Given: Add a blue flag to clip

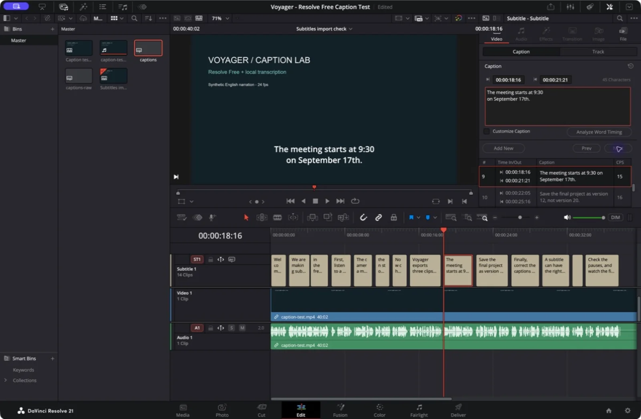Looking at the screenshot, I should 411,217.
